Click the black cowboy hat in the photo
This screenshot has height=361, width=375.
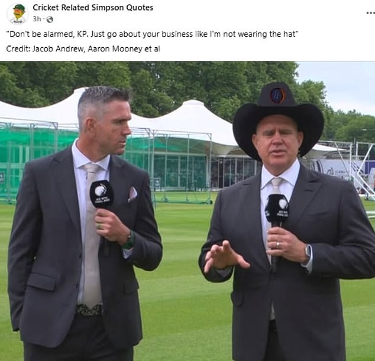pyautogui.click(x=278, y=119)
